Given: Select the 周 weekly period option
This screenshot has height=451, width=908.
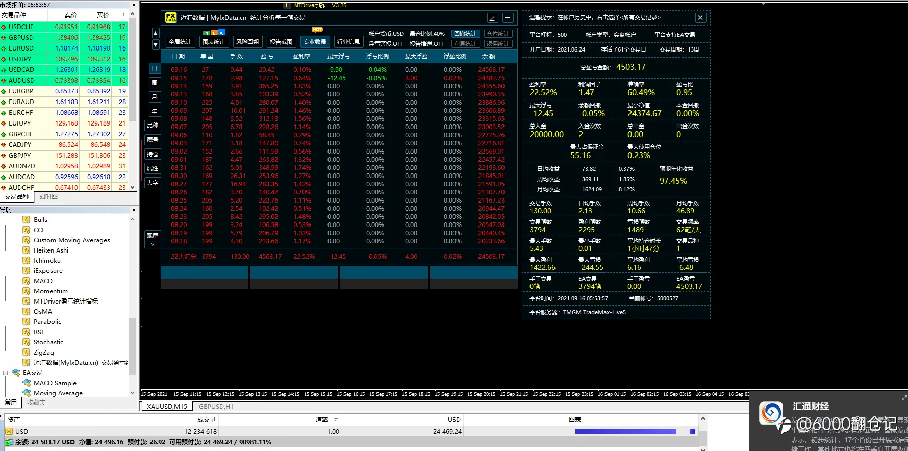Looking at the screenshot, I should [x=154, y=83].
